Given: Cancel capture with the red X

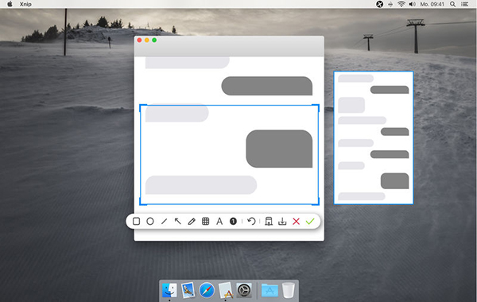Looking at the screenshot, I should pos(296,221).
